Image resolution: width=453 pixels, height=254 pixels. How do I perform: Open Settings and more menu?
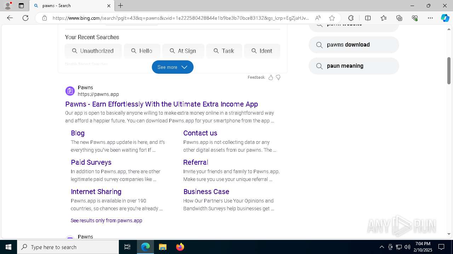pyautogui.click(x=430, y=18)
